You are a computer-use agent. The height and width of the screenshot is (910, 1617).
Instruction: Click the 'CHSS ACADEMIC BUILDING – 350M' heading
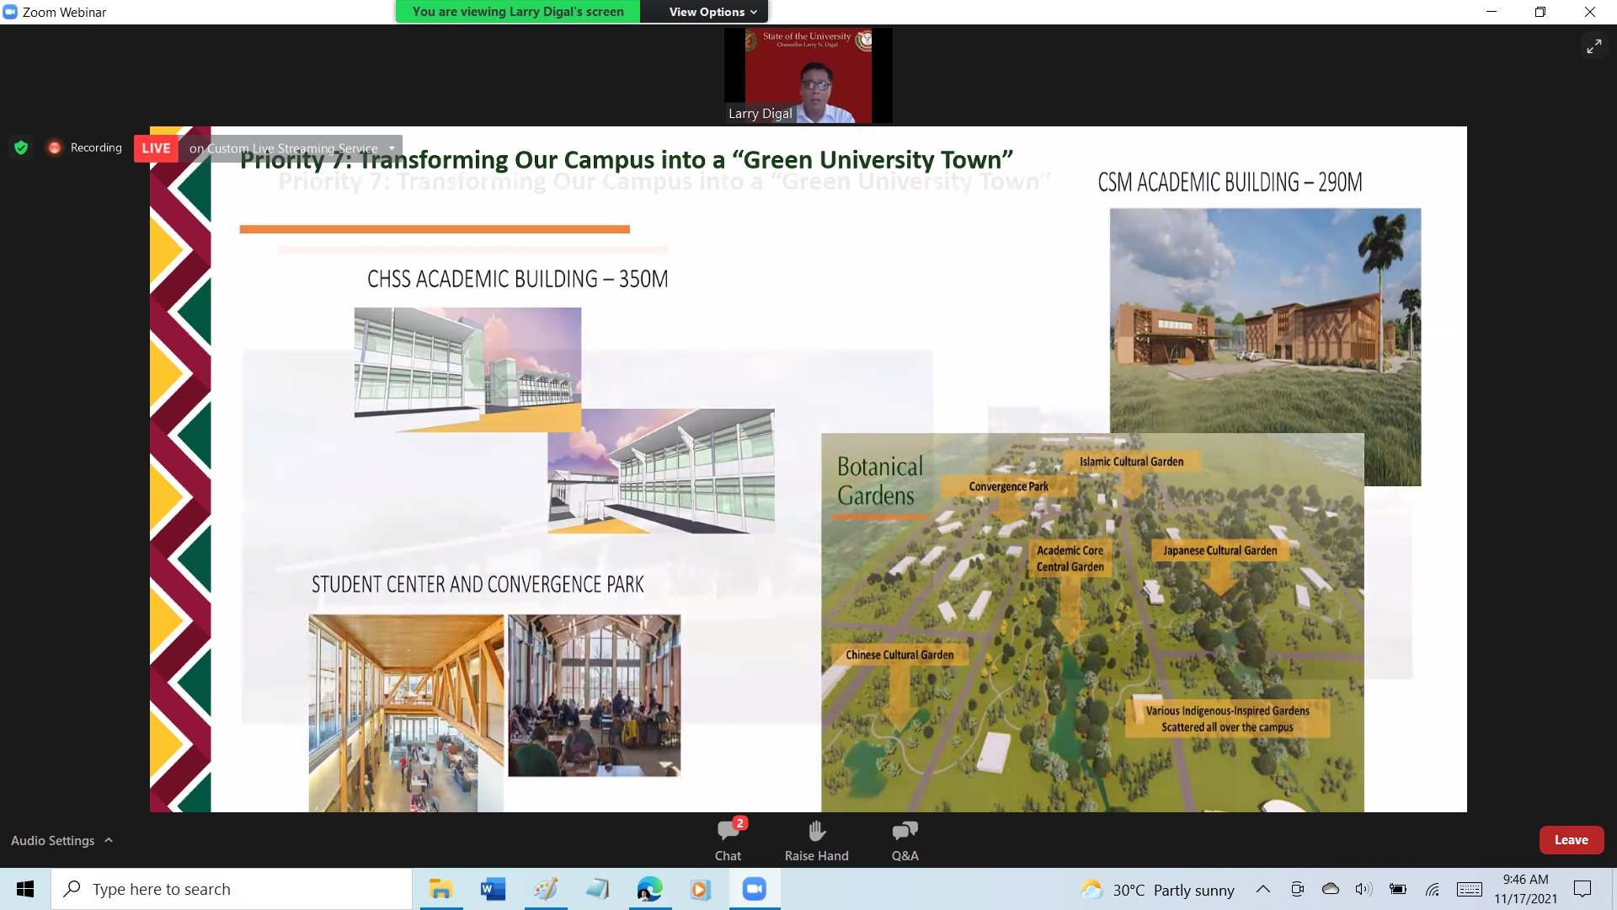[x=517, y=279]
